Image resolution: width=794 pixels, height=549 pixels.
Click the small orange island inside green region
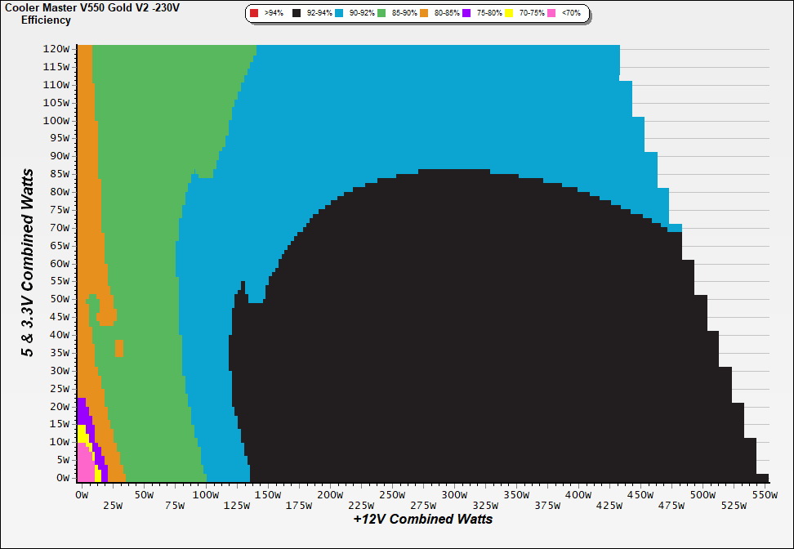[x=119, y=348]
